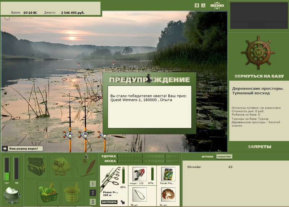This screenshot has width=289, height=207.
Task: Click the ship wheel return icon
Action: tap(258, 52)
